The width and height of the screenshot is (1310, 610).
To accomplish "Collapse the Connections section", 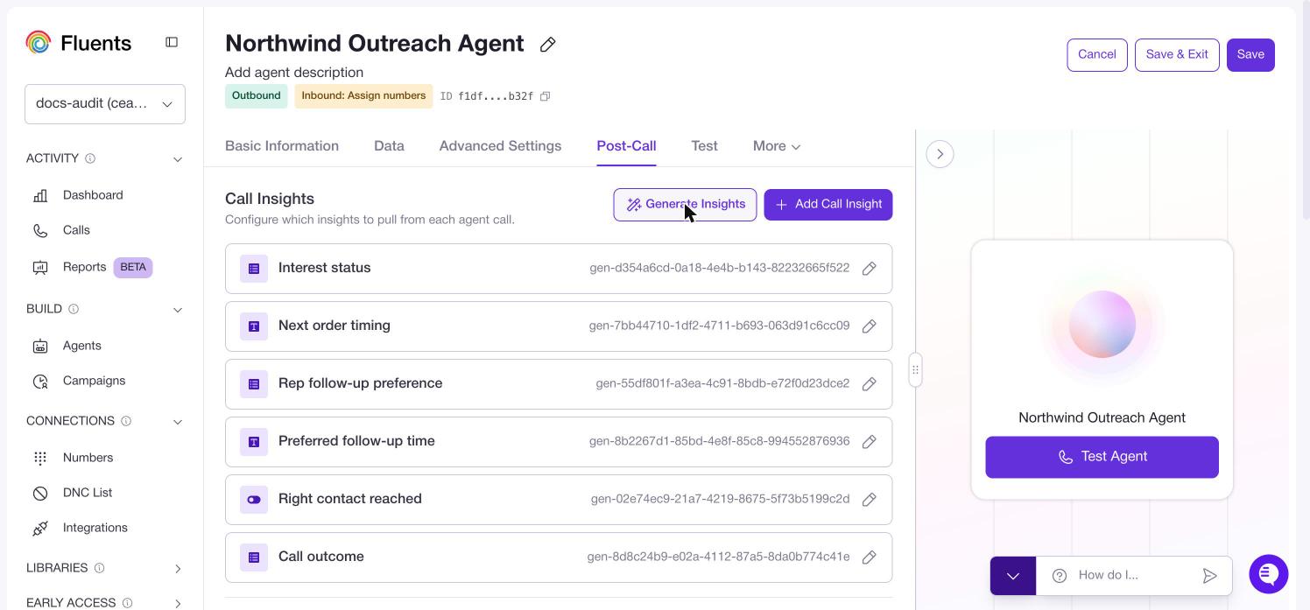I will [178, 422].
